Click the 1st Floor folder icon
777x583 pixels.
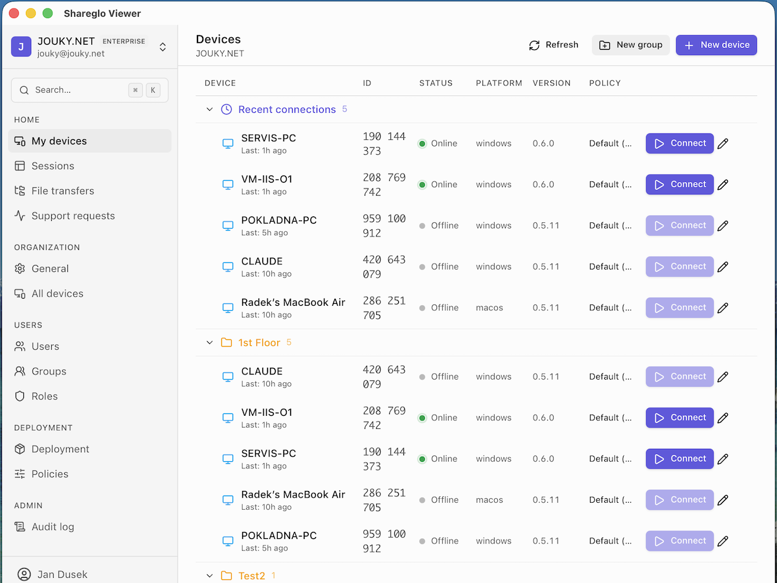tap(227, 342)
